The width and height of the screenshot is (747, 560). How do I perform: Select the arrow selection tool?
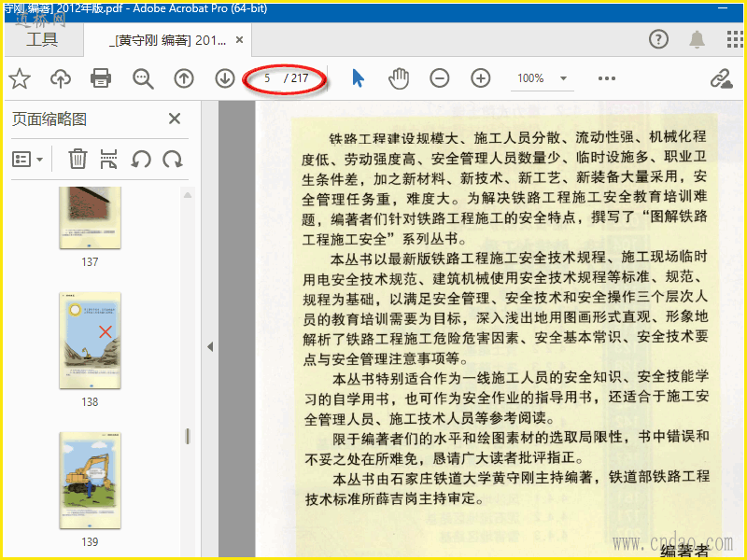tap(359, 78)
